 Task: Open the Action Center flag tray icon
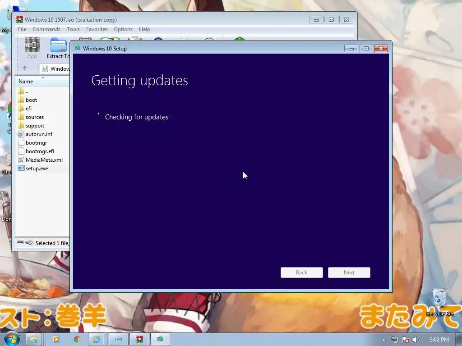point(406,340)
